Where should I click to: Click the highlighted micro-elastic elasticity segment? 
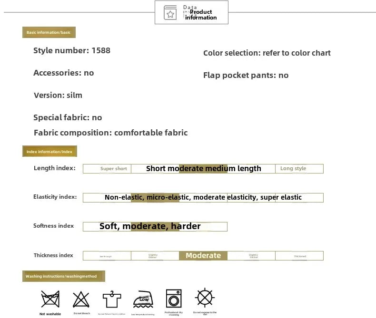155,198
